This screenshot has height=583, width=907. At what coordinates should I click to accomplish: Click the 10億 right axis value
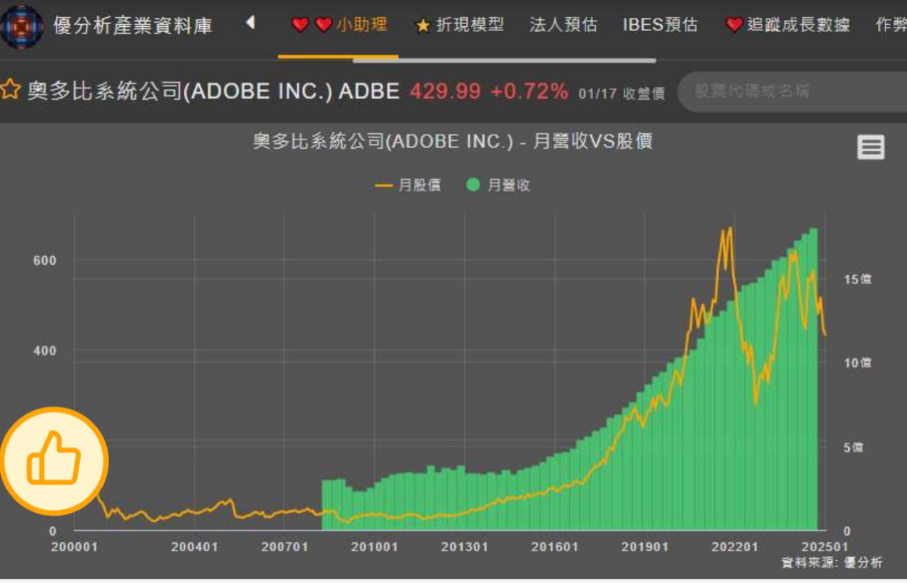(x=857, y=363)
